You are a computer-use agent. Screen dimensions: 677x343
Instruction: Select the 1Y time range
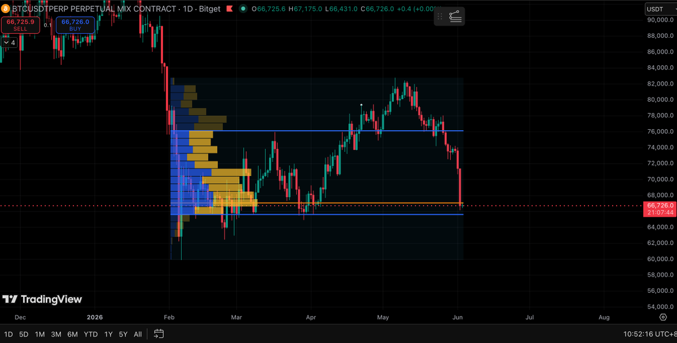click(x=108, y=334)
